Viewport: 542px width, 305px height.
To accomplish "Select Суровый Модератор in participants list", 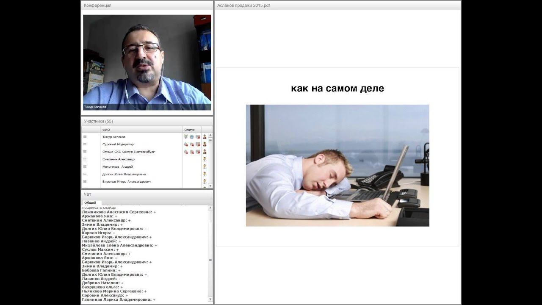I will point(118,144).
